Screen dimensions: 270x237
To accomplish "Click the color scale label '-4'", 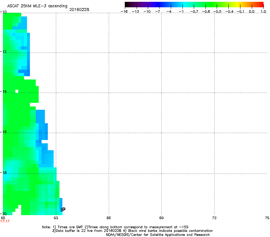I will (169, 12).
